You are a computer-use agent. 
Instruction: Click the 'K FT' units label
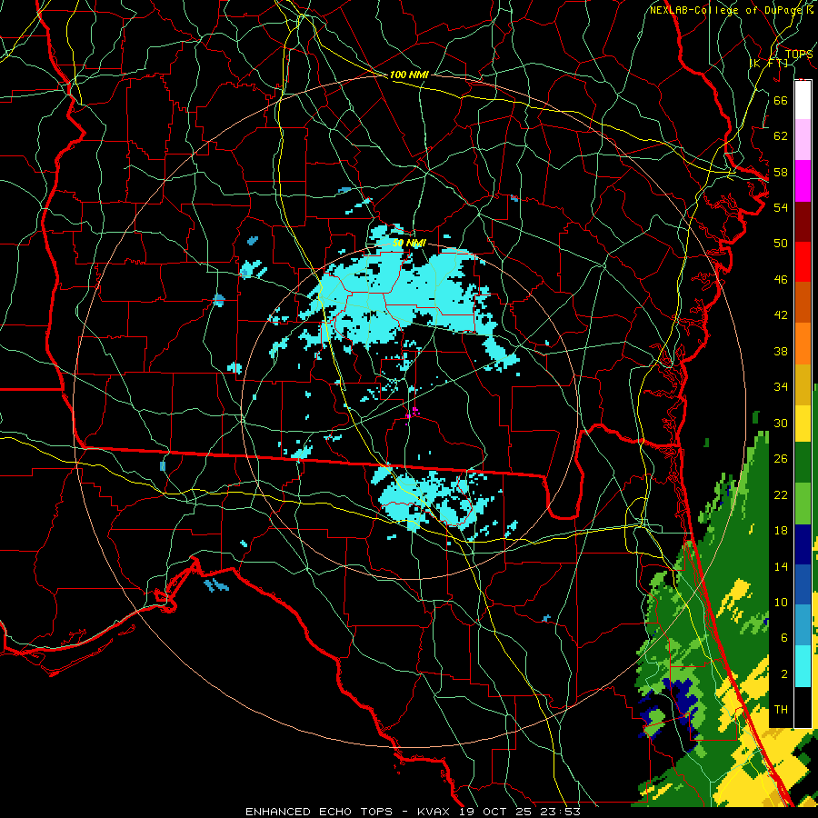(x=769, y=63)
